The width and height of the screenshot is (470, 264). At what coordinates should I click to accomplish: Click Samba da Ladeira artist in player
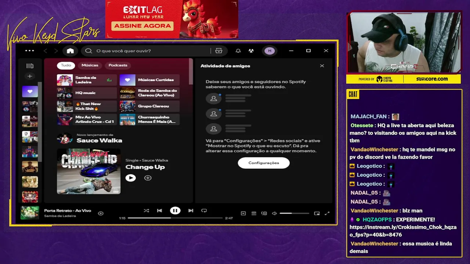tap(60, 216)
